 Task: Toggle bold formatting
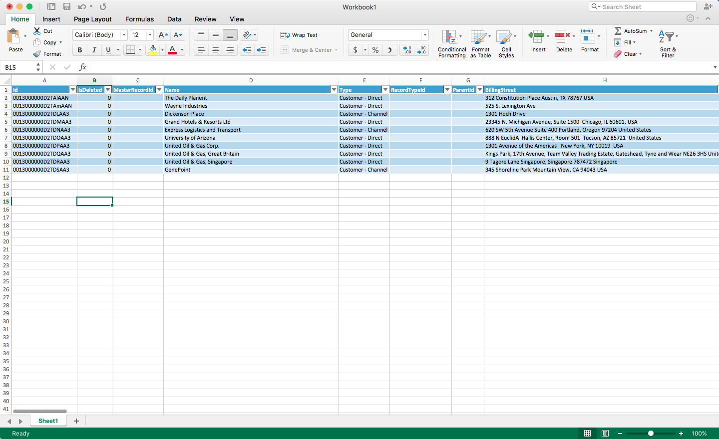click(79, 50)
